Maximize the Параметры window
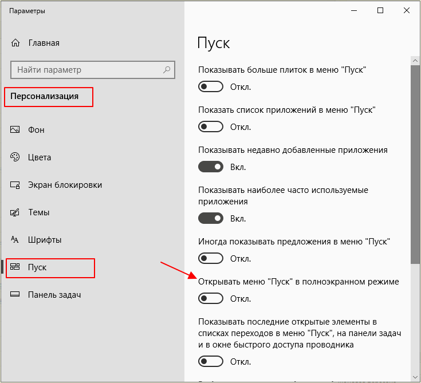The image size is (421, 383). coord(380,10)
